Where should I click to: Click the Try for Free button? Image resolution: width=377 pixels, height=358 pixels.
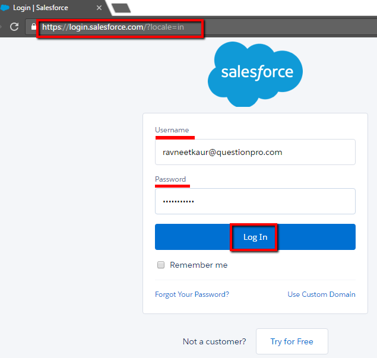292,341
